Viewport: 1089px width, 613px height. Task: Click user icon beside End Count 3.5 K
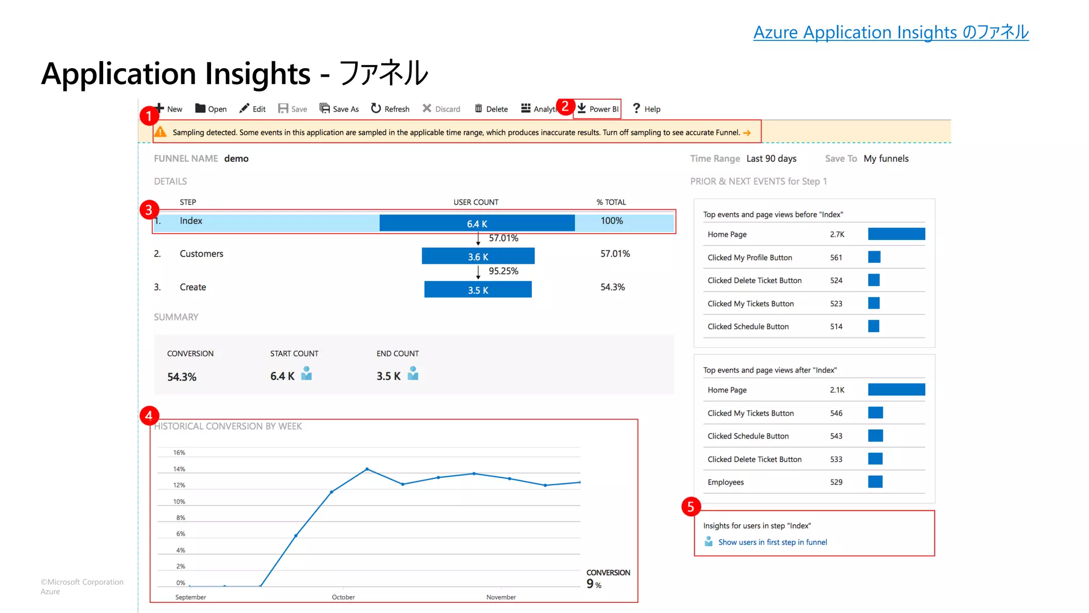click(413, 374)
